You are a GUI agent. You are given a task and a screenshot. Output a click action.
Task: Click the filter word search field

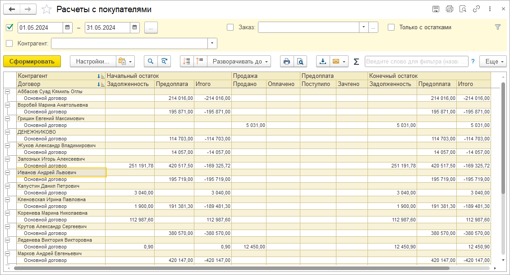pos(416,61)
